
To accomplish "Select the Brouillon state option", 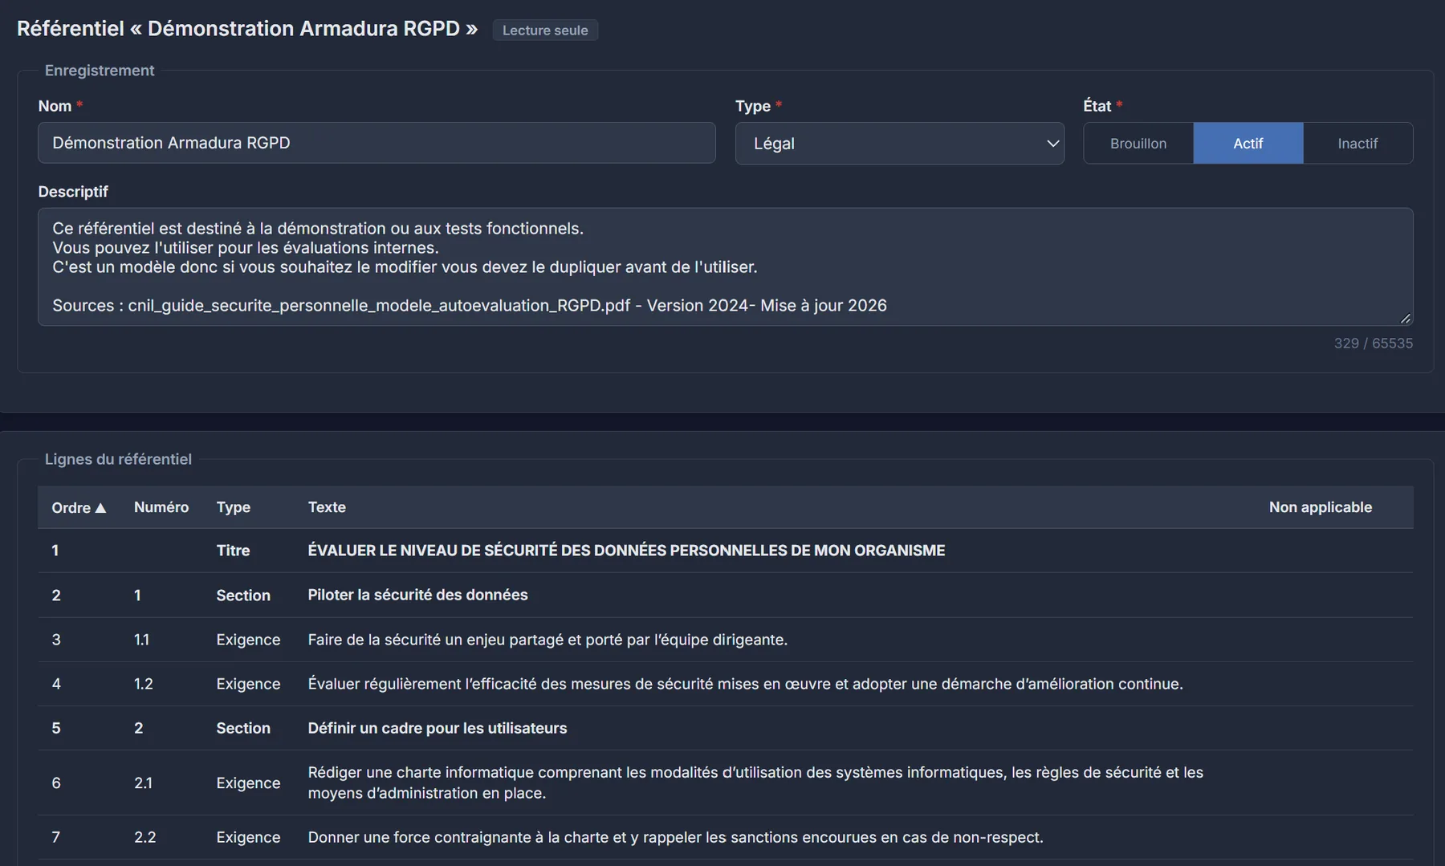I will (x=1138, y=143).
